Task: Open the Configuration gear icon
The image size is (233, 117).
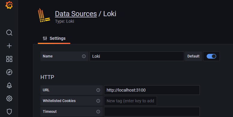Action: 9,98
